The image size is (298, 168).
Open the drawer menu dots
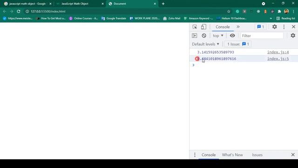point(195,155)
